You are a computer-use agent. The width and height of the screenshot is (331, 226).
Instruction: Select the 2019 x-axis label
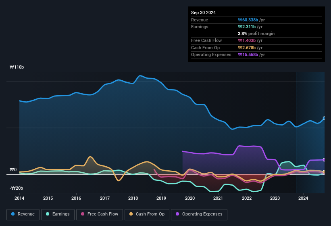click(x=161, y=198)
